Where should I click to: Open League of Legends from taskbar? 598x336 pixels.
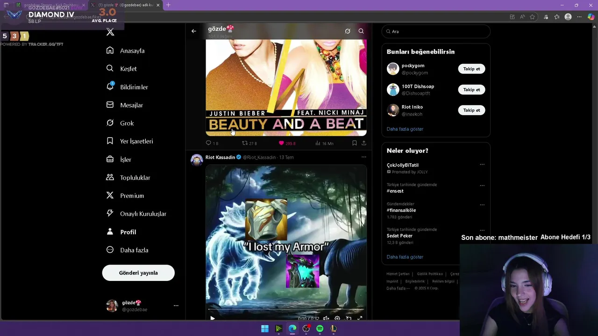[x=333, y=329]
